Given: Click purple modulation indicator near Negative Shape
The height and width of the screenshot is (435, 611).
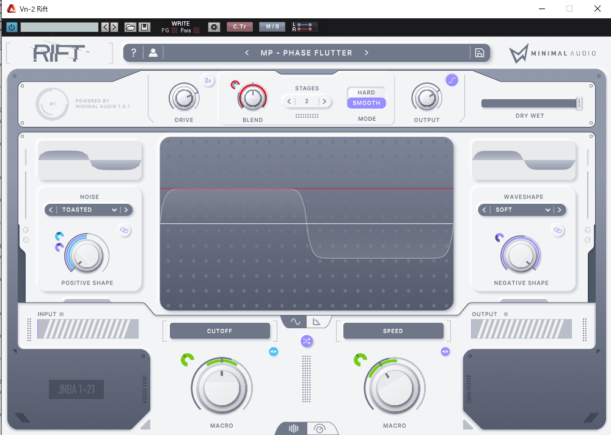Looking at the screenshot, I should tap(500, 237).
